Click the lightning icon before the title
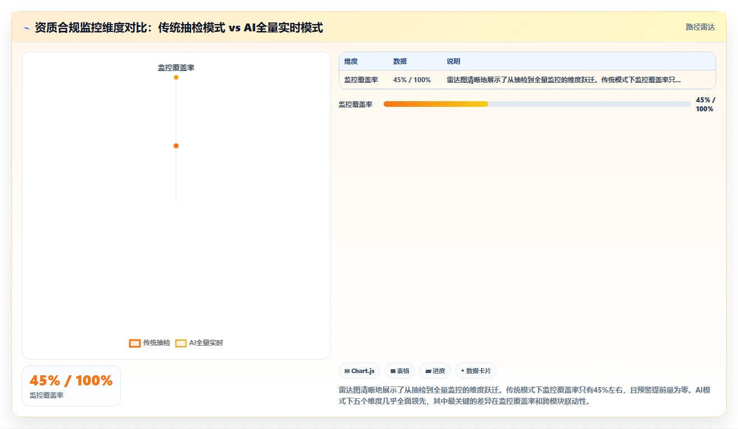This screenshot has width=738, height=429. pos(27,28)
